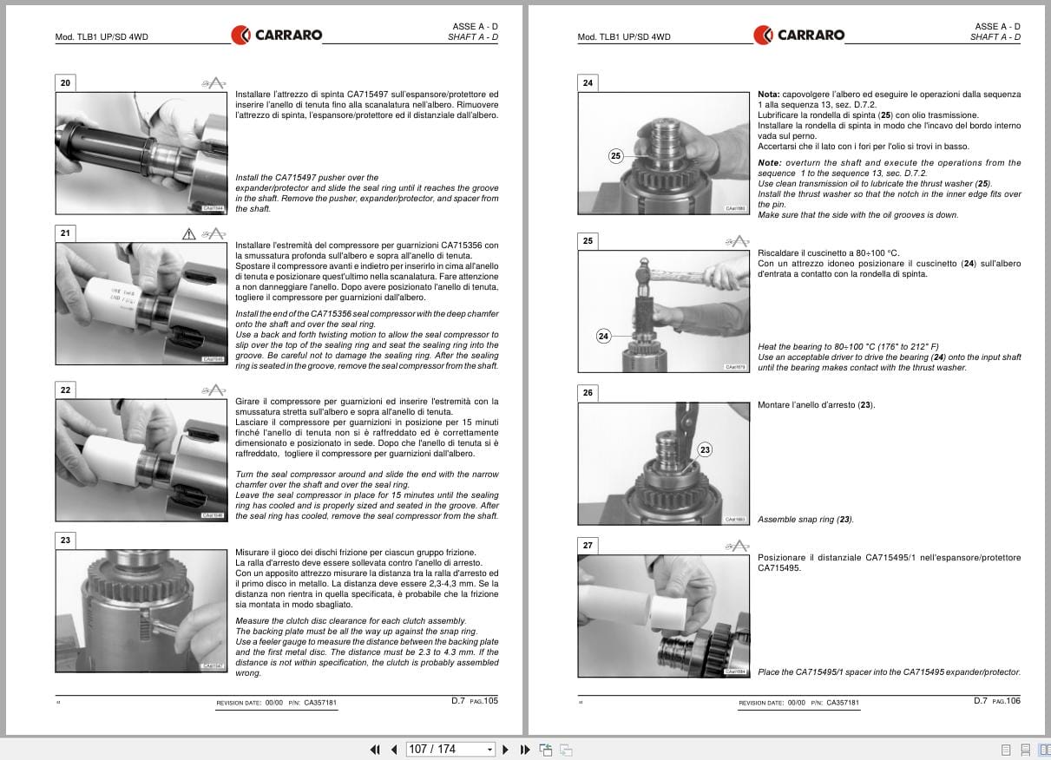Click the callout 23 circle in the photo

[x=705, y=449]
